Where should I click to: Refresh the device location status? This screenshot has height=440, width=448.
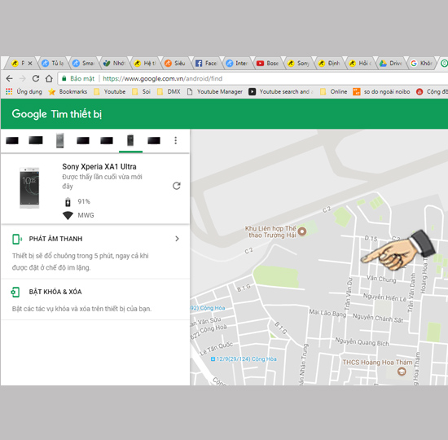coord(177,186)
